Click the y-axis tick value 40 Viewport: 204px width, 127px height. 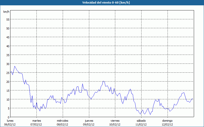coord(8,46)
